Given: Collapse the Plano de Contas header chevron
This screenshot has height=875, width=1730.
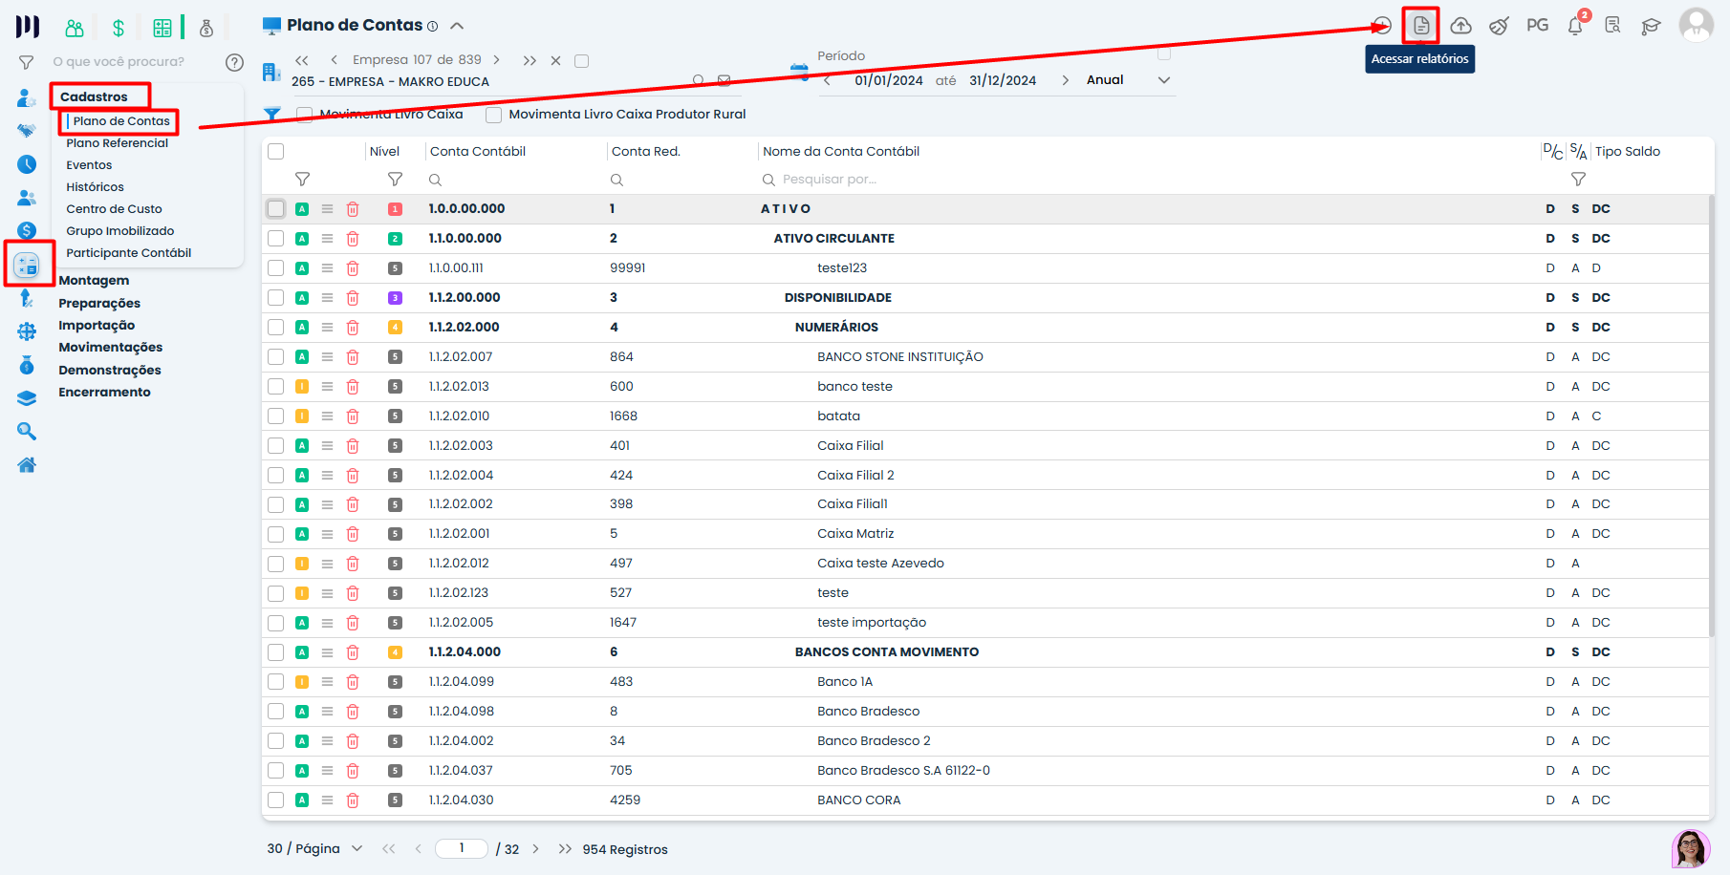Looking at the screenshot, I should (457, 26).
